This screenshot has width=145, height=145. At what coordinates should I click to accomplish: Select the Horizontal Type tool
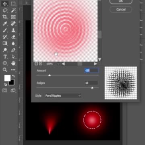click(x=5, y=57)
